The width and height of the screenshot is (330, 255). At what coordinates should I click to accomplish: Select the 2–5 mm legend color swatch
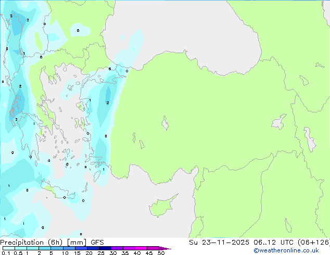(x=45, y=248)
